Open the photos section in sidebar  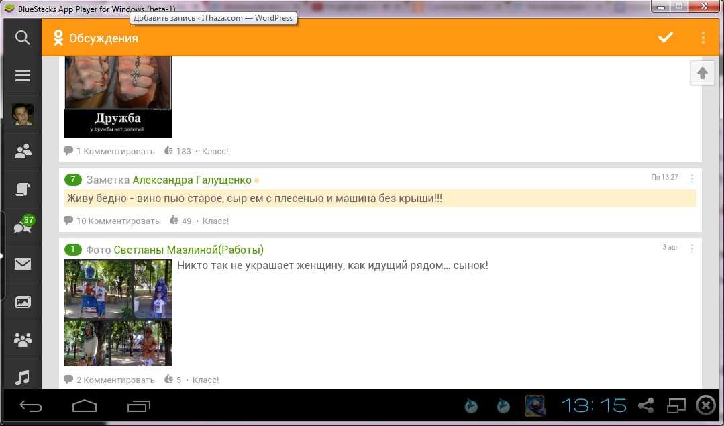click(x=23, y=302)
